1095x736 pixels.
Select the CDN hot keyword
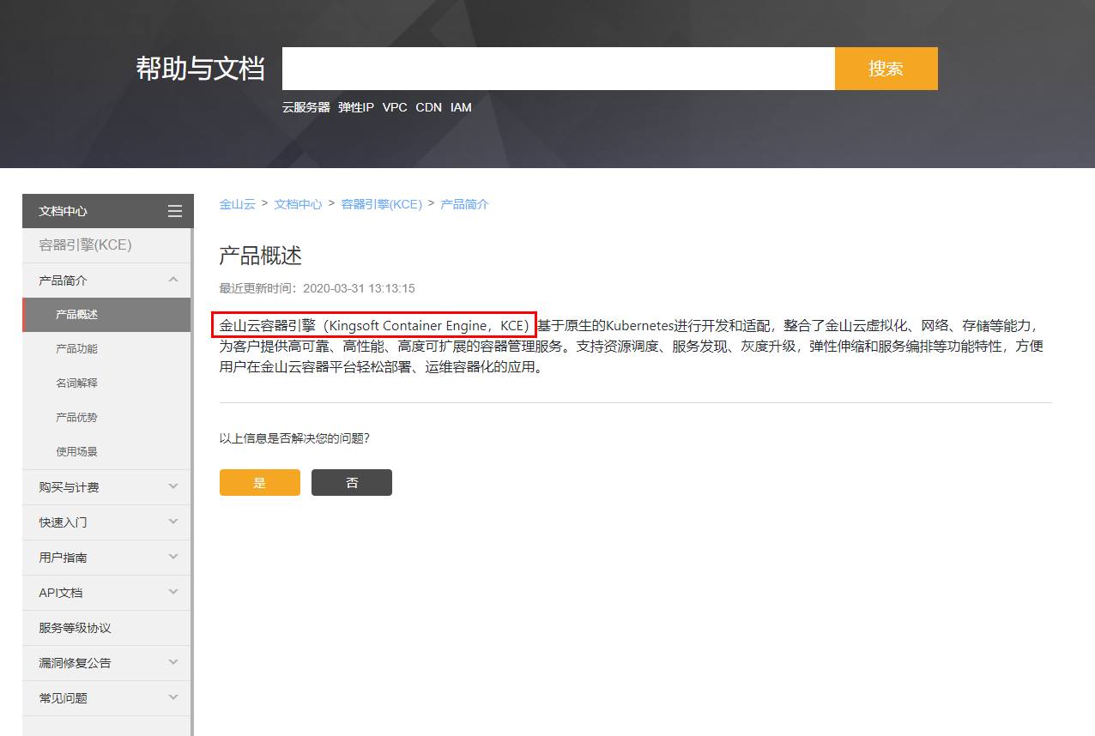[x=429, y=107]
